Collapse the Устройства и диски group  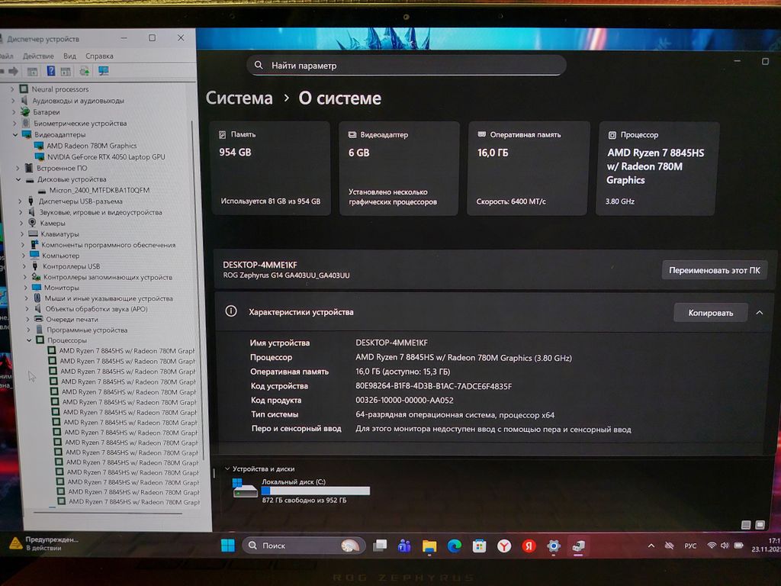tap(227, 468)
